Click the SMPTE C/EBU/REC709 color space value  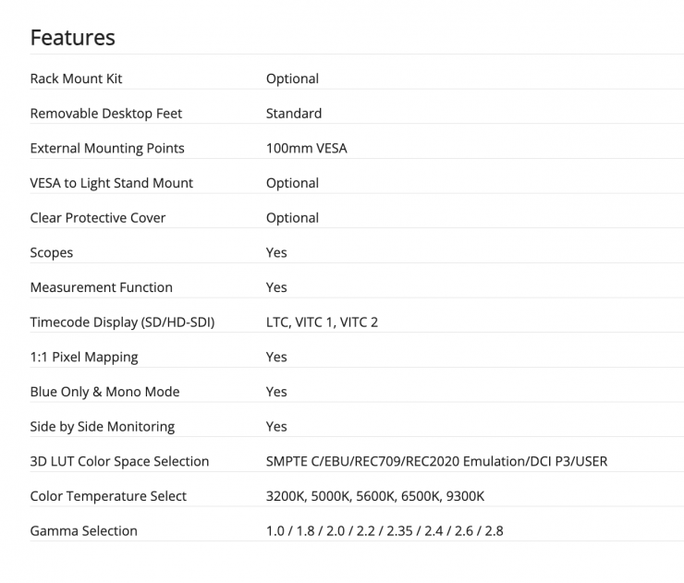click(436, 461)
